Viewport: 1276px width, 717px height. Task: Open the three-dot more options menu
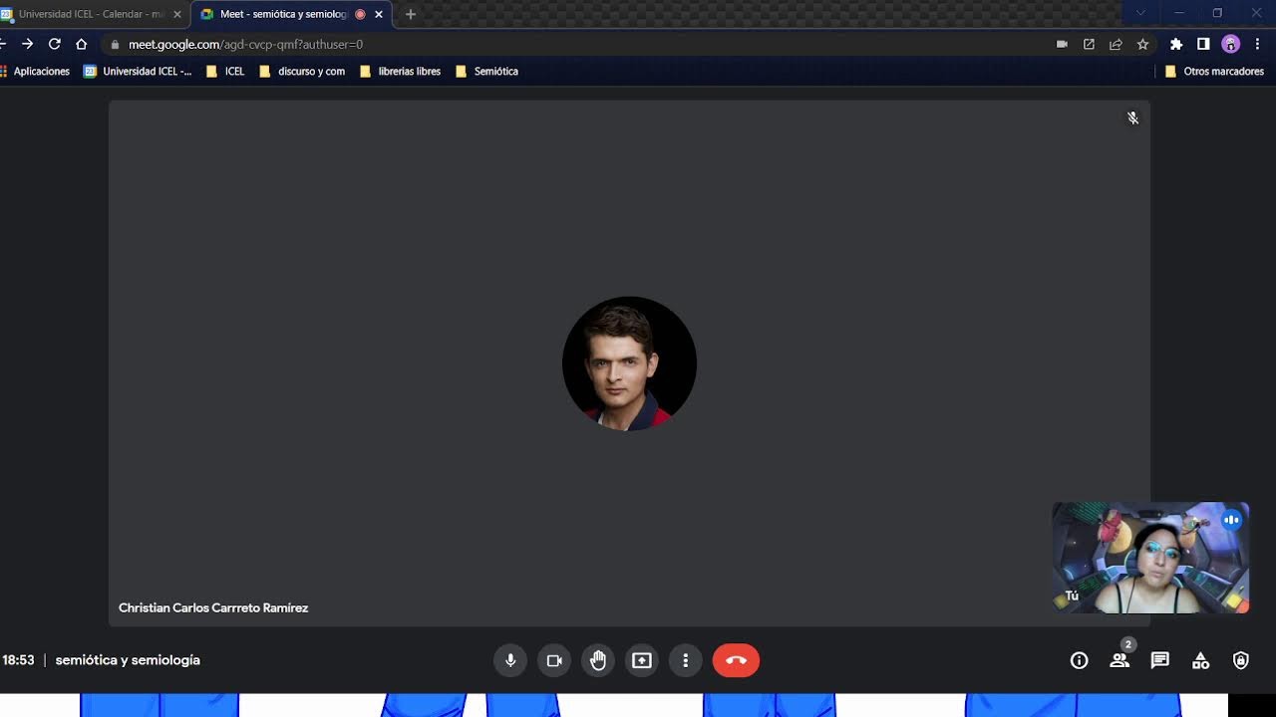[x=686, y=660]
